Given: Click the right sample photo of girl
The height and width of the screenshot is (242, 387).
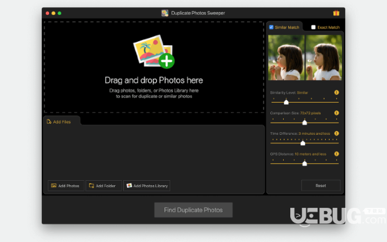Looking at the screenshot, I should tap(324, 57).
